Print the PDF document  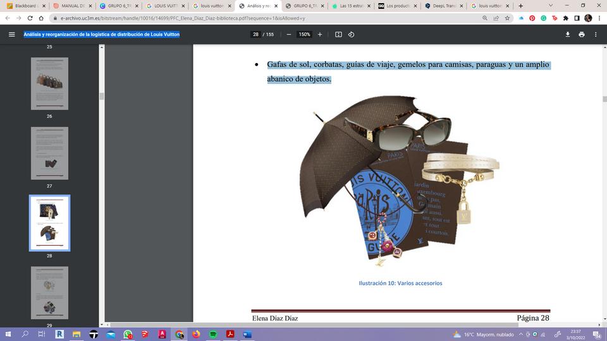582,34
